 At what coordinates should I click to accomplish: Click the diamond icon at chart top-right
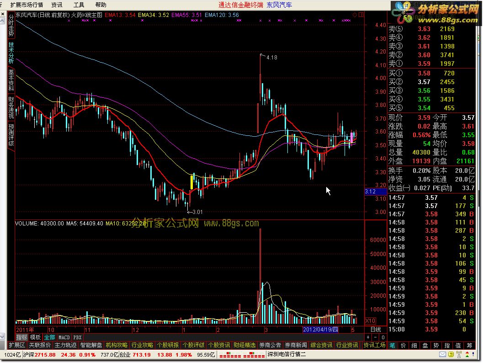tap(355, 15)
